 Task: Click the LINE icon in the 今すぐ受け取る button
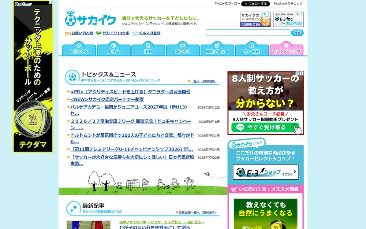240,128
